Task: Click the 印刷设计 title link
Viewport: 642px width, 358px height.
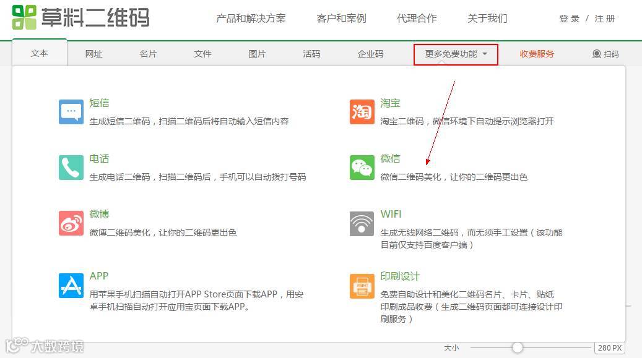Action: coord(400,276)
